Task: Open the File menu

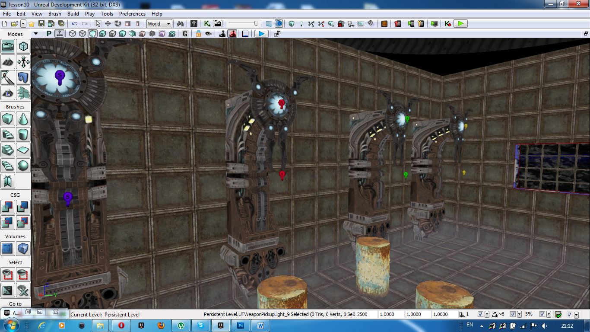Action: pyautogui.click(x=6, y=14)
